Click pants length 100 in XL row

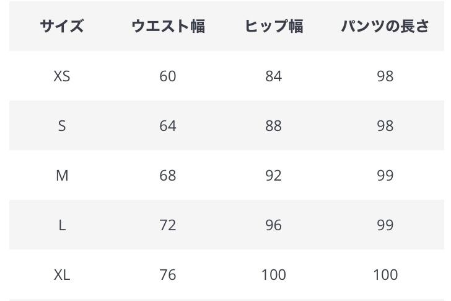[x=385, y=275]
